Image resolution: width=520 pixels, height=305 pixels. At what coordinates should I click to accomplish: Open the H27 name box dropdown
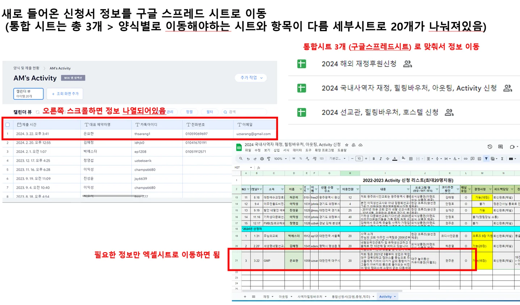tap(251, 168)
